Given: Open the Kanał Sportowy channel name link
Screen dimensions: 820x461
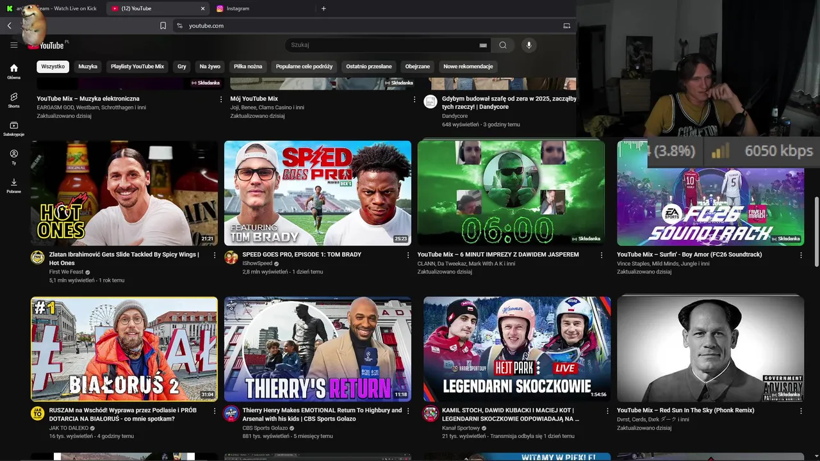Looking at the screenshot, I should point(461,428).
